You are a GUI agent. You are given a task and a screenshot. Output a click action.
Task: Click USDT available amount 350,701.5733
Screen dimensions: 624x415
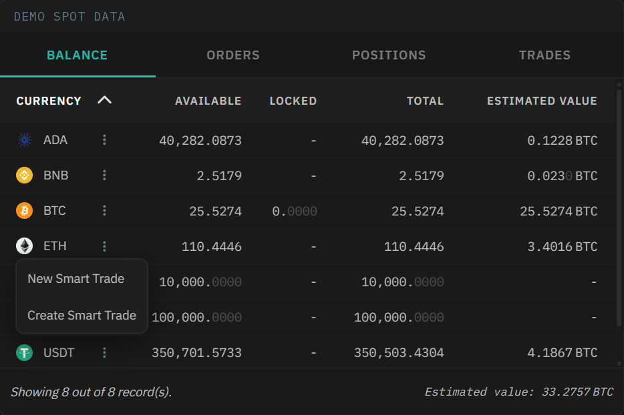(x=196, y=352)
